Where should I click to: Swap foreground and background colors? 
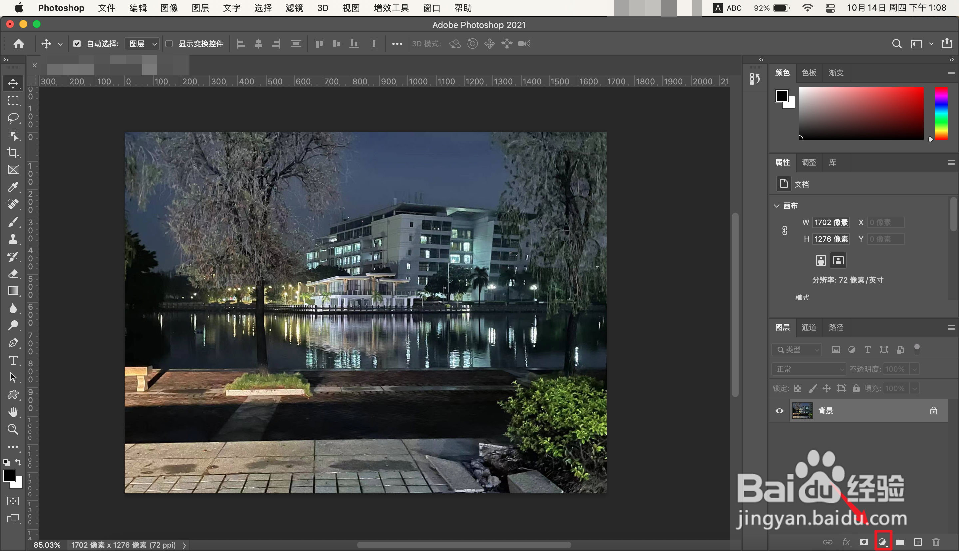pyautogui.click(x=18, y=462)
